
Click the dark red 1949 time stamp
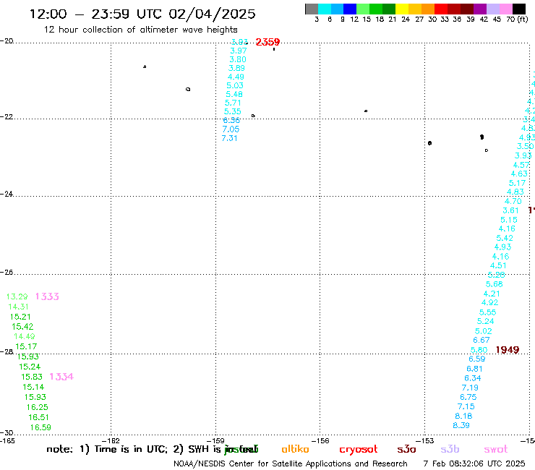tap(508, 350)
